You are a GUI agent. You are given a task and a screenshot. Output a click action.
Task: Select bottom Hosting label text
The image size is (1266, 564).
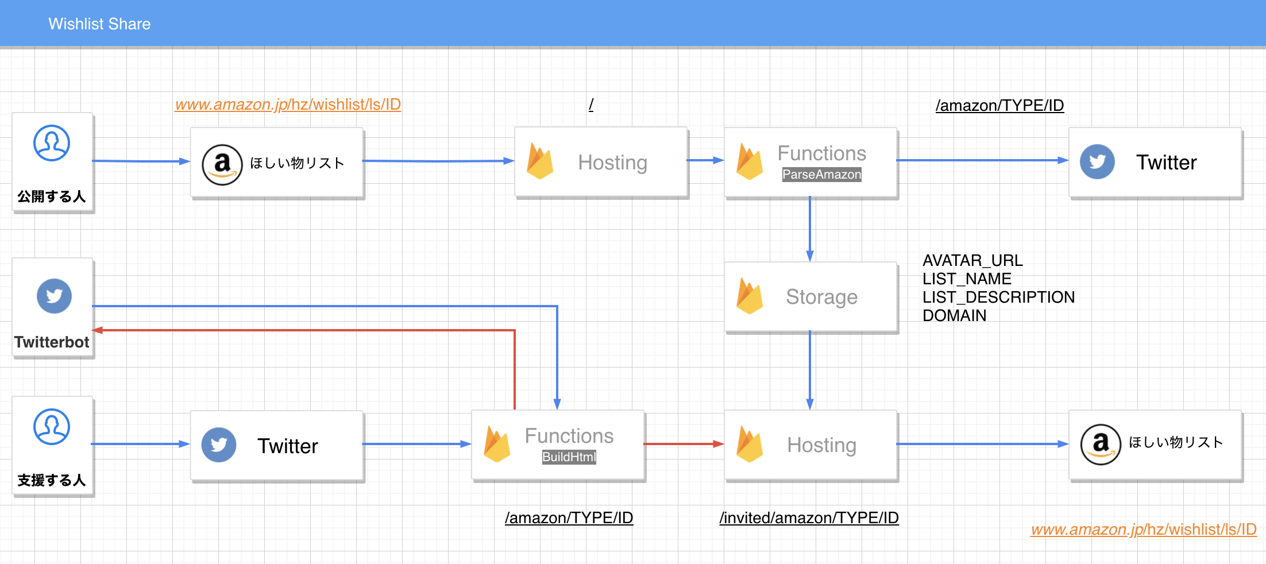tap(822, 445)
